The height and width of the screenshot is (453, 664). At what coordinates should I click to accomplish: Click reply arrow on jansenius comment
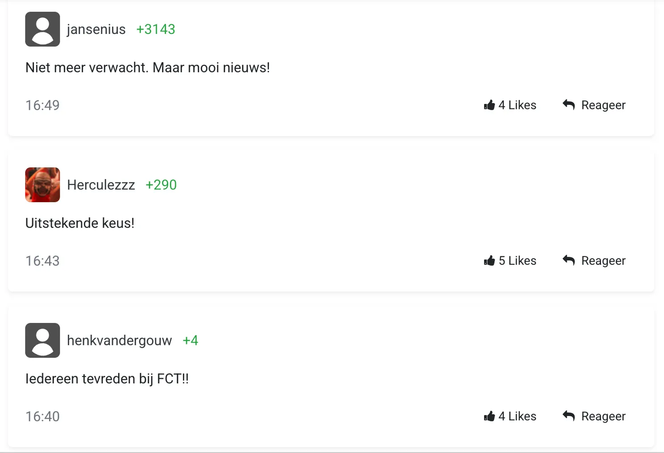pos(569,104)
